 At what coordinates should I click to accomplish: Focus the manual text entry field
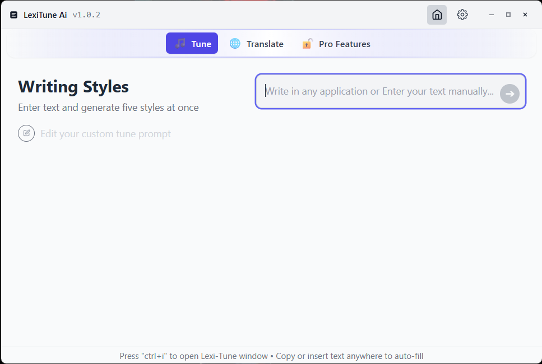(379, 91)
